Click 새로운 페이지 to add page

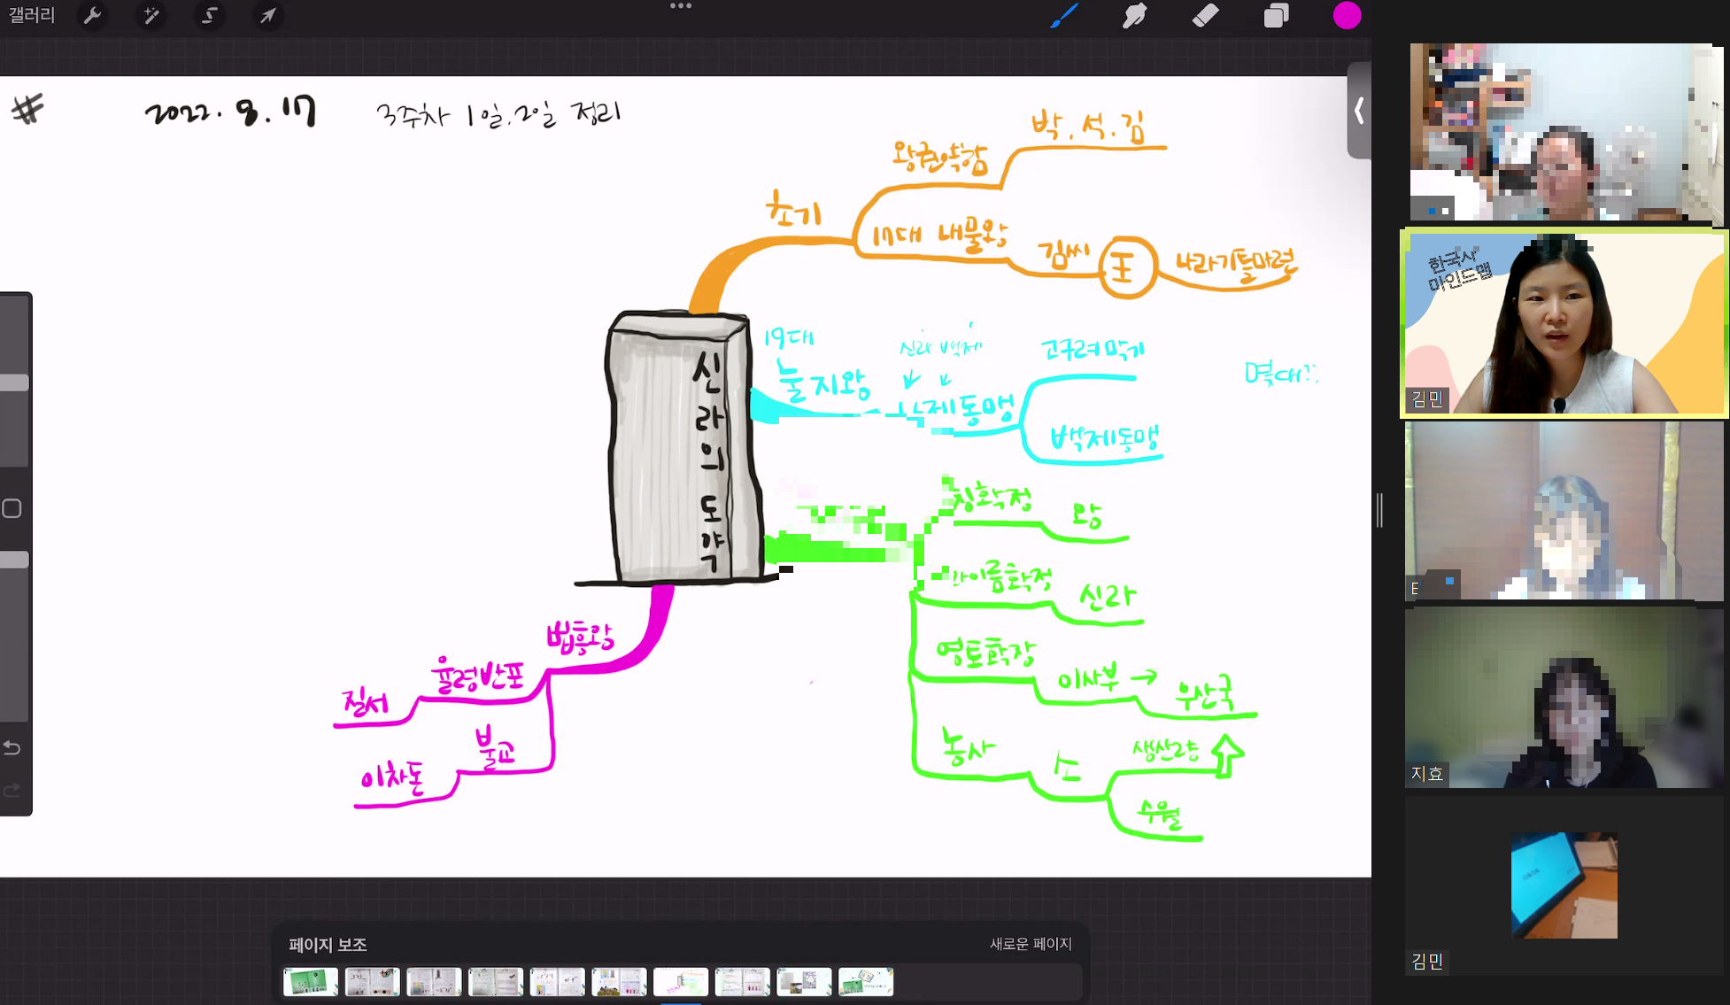[x=1031, y=944]
